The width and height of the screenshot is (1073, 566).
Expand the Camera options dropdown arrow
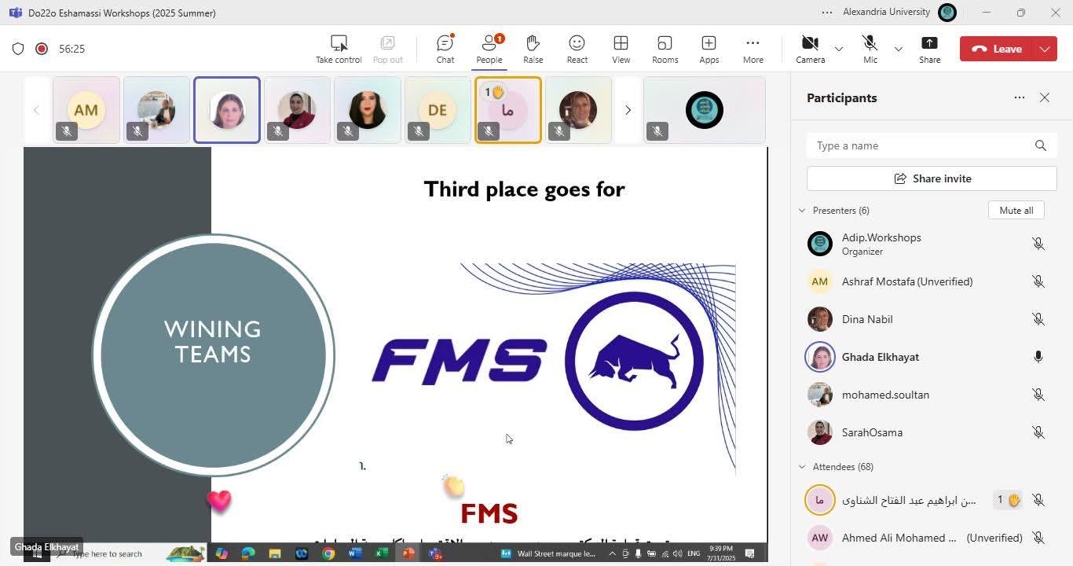pyautogui.click(x=839, y=49)
